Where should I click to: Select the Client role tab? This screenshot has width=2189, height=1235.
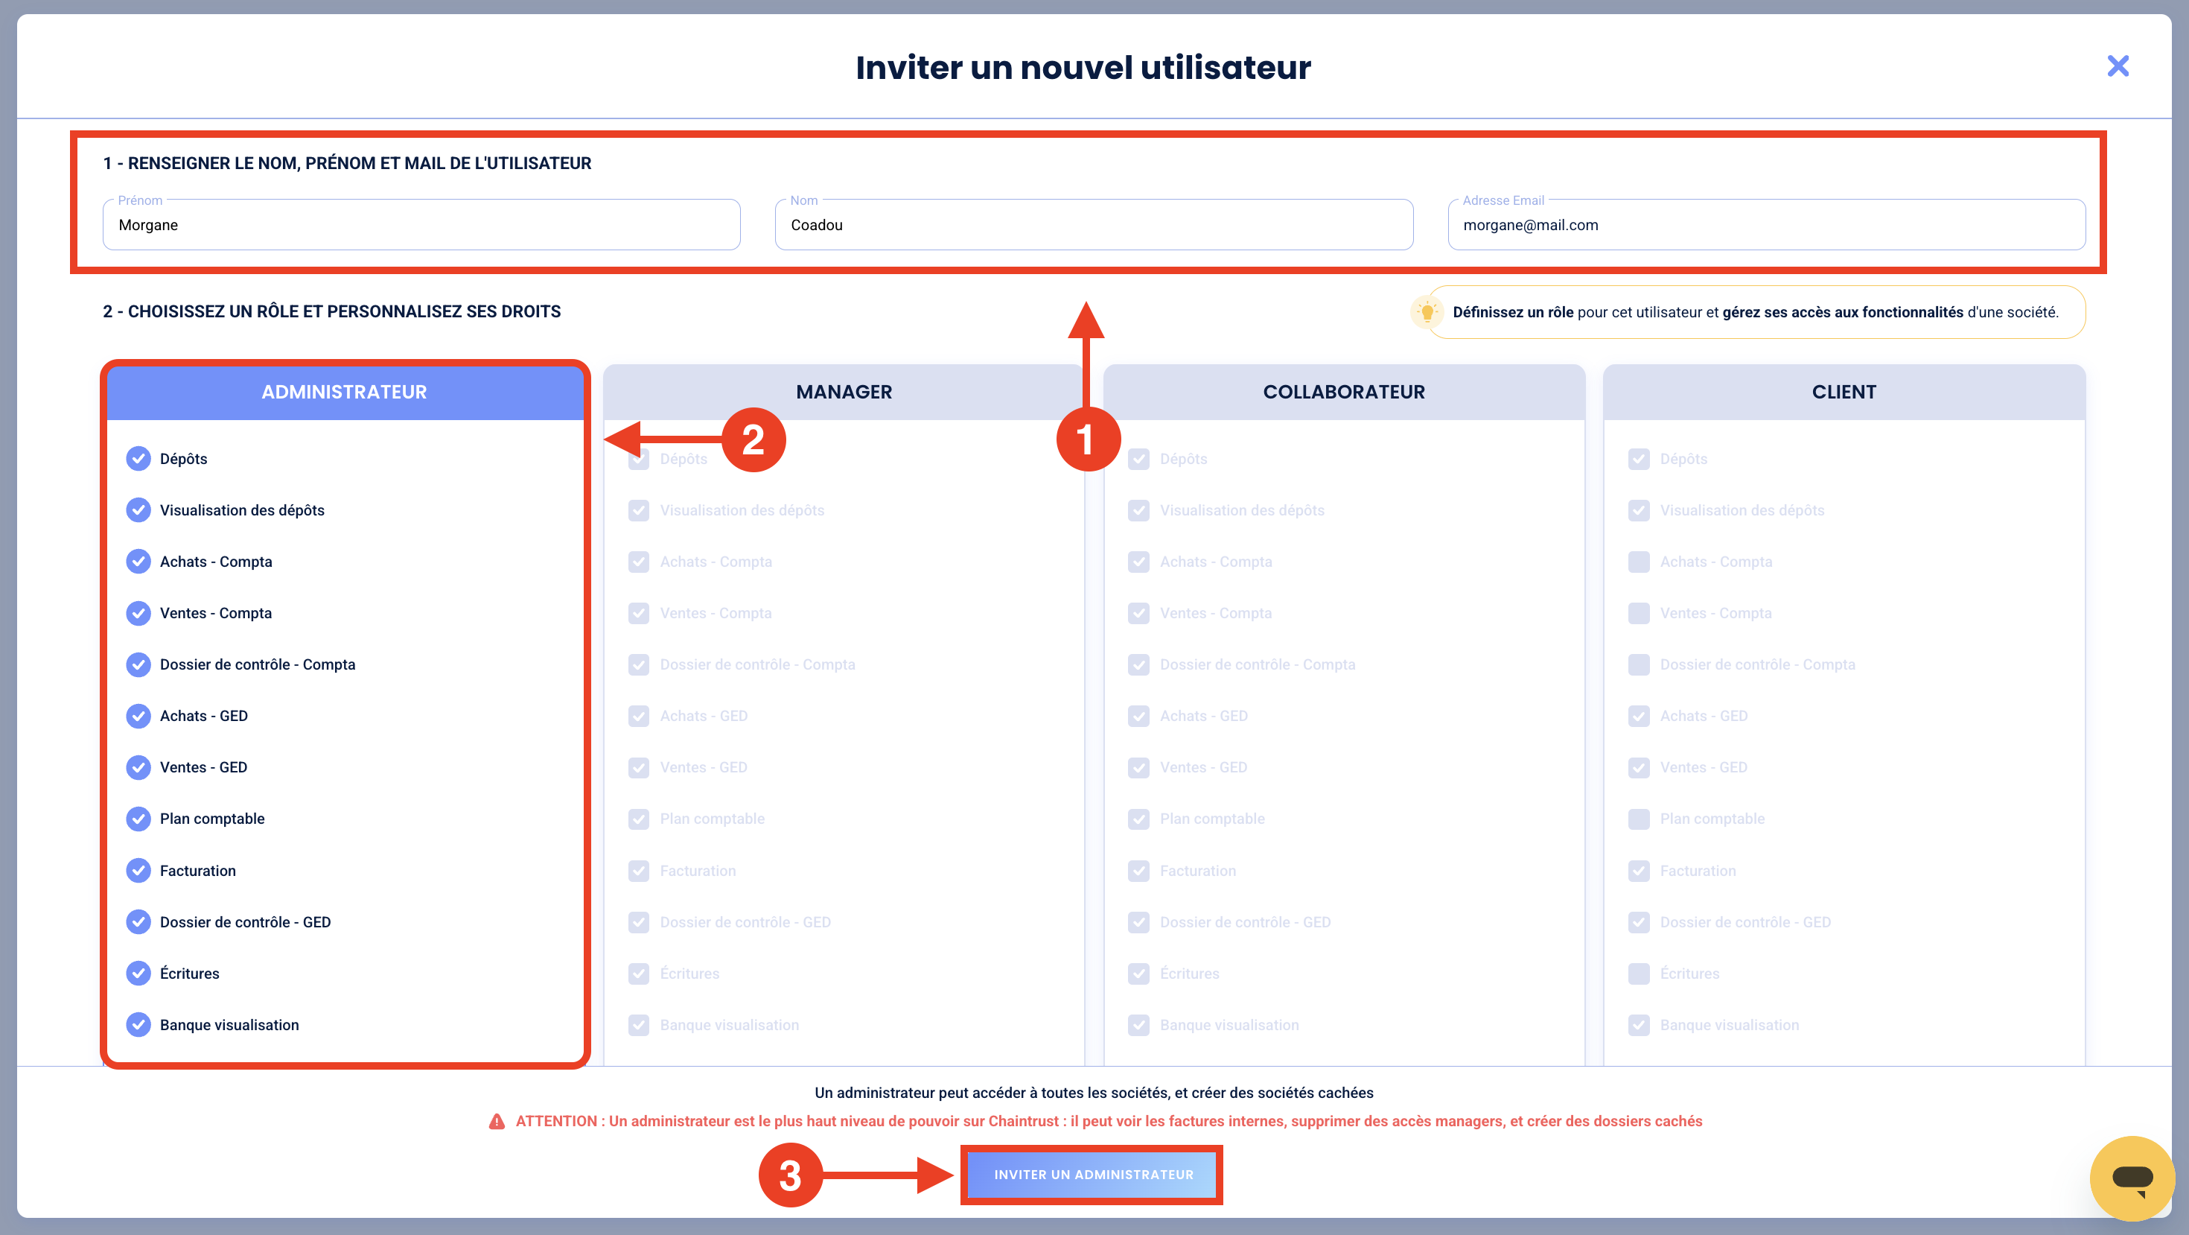(x=1844, y=393)
